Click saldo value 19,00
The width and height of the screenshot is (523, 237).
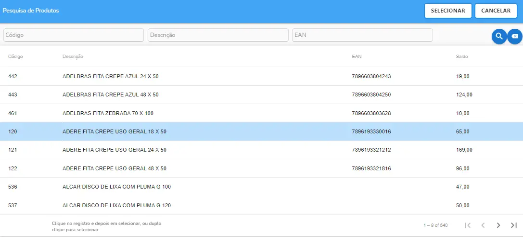(x=463, y=76)
